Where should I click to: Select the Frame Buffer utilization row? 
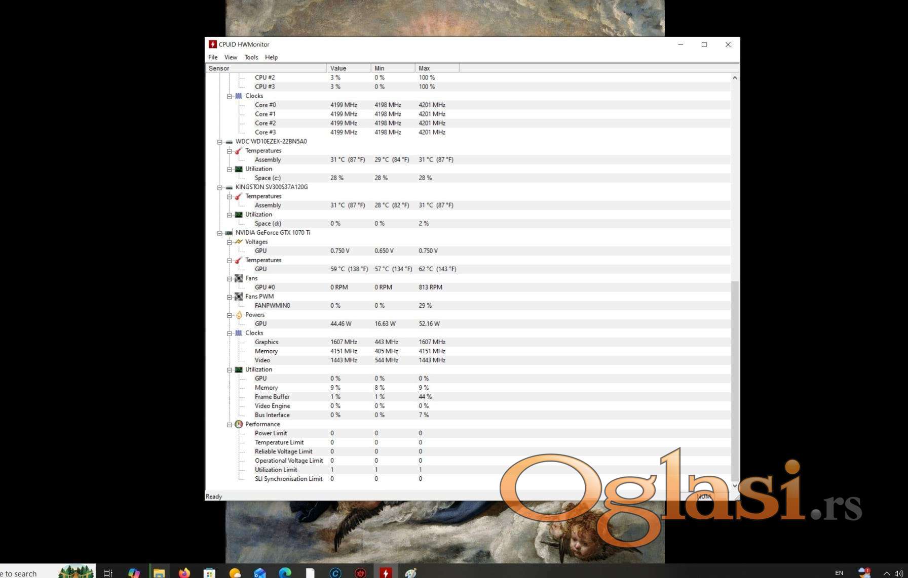click(x=272, y=397)
